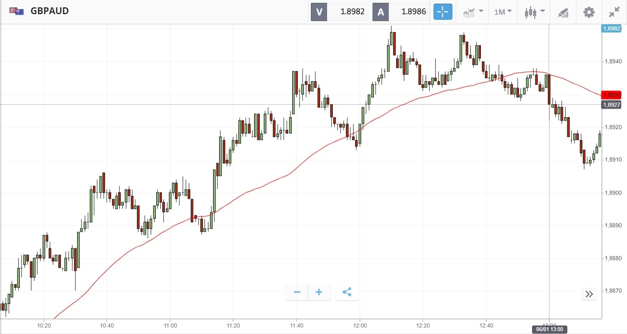Click the gray 1,8927 crosshair price label

[x=611, y=105]
